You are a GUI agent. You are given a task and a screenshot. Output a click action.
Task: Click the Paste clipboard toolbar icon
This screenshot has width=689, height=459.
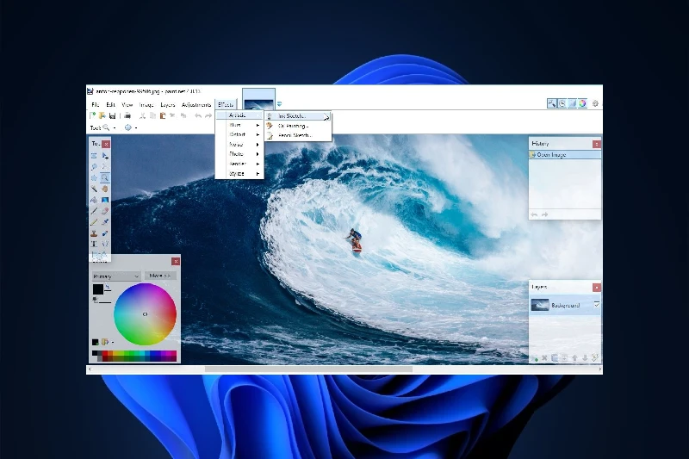pos(163,115)
